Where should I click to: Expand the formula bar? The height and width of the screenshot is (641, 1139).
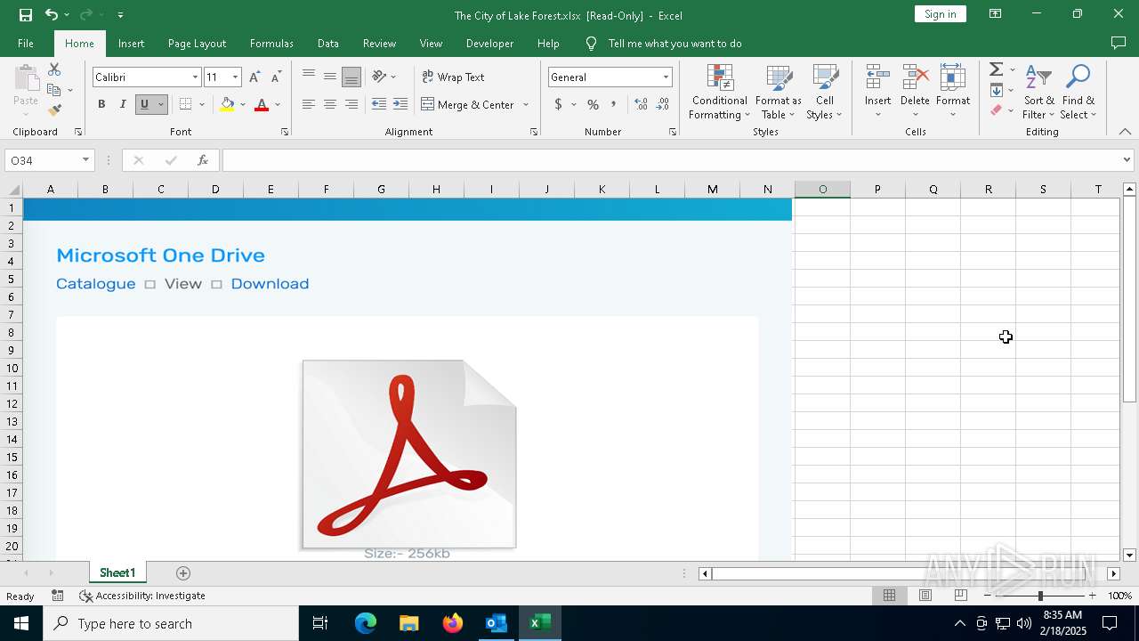coord(1127,160)
